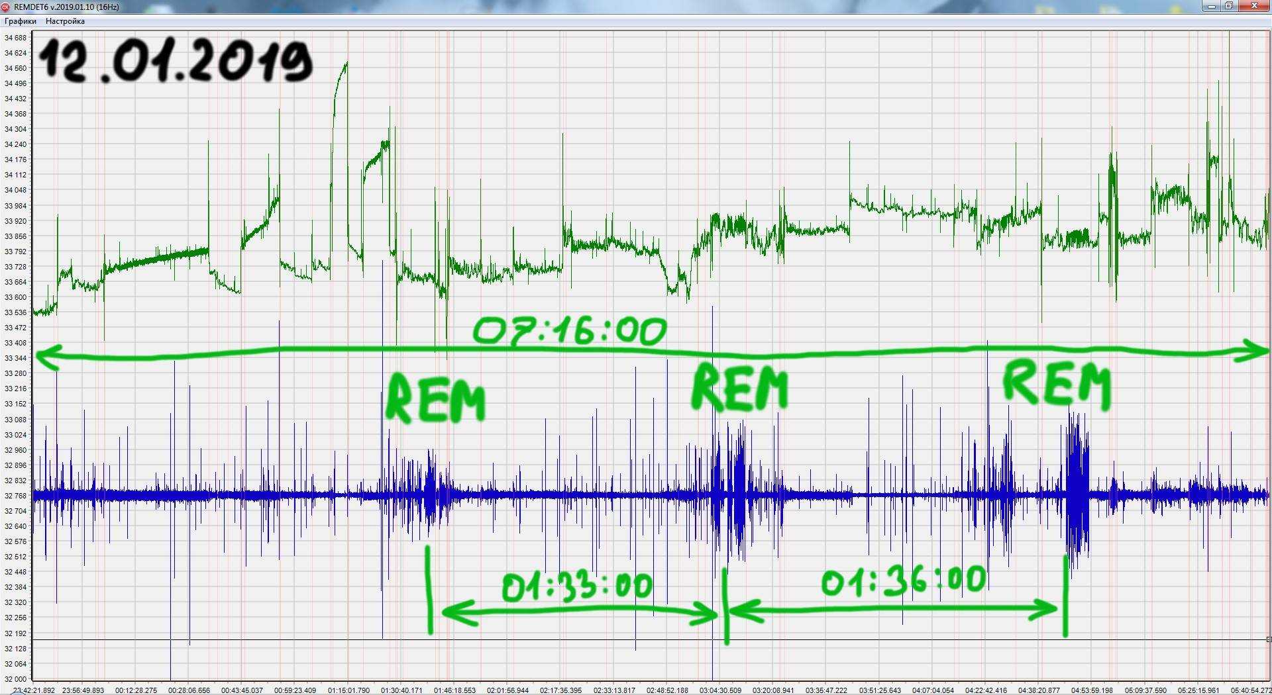Screen dimensions: 1272x695
Task: Click the rightmost REM label on the chart
Action: 1056,384
